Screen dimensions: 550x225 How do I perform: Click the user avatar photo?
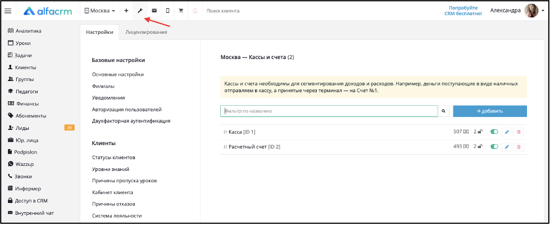click(531, 11)
